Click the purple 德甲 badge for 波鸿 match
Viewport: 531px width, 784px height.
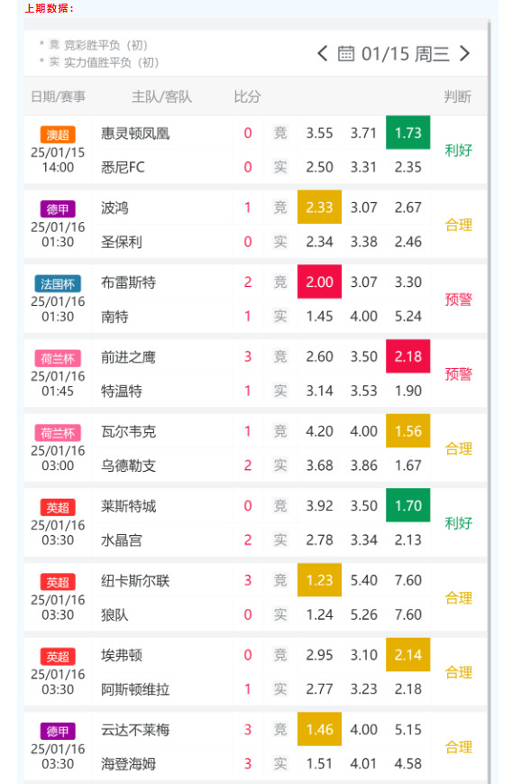tap(58, 209)
